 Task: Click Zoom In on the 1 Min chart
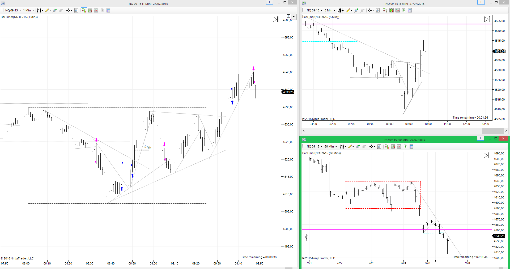(55, 10)
